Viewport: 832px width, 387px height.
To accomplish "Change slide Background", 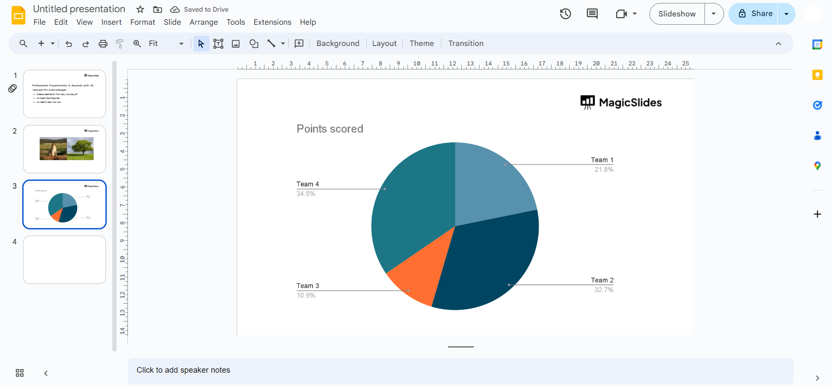I will point(338,43).
